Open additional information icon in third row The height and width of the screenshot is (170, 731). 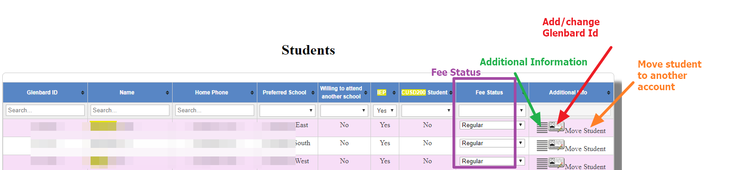click(x=542, y=163)
